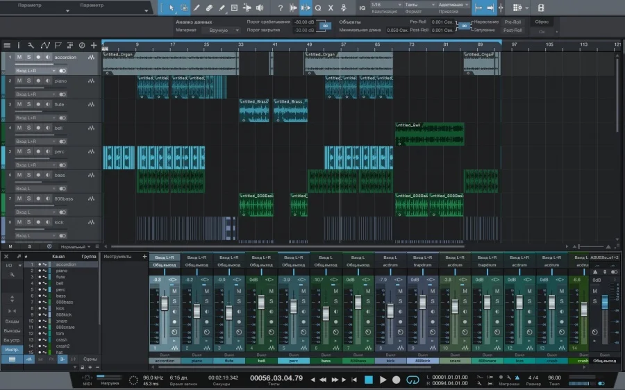Screen dimensions: 625x390
Task: Click the perc channel volume fader
Action: (294, 305)
